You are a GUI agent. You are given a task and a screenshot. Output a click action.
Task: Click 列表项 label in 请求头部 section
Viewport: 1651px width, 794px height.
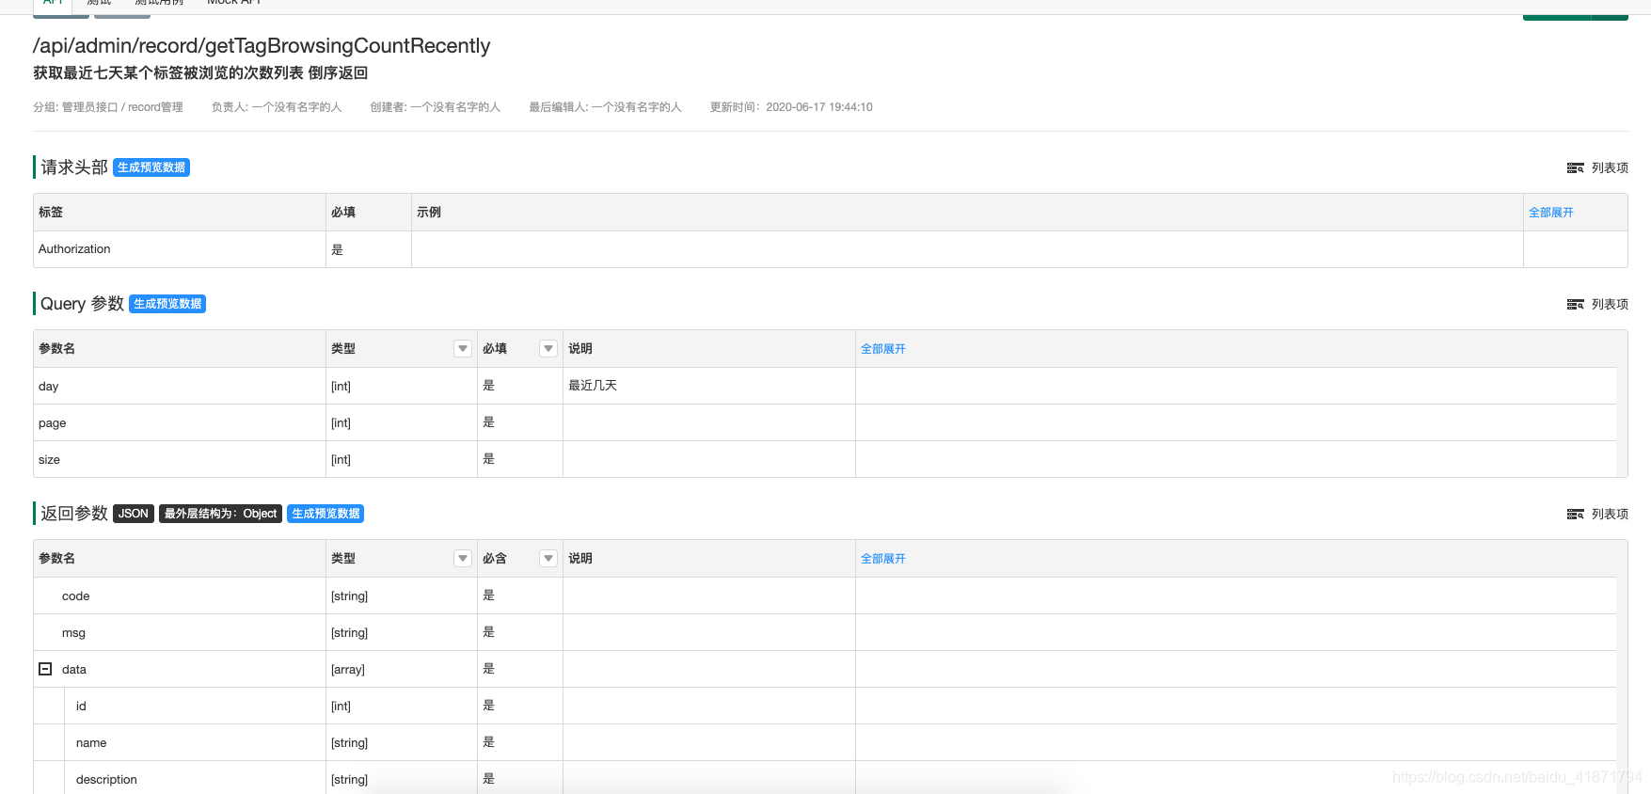click(1610, 168)
